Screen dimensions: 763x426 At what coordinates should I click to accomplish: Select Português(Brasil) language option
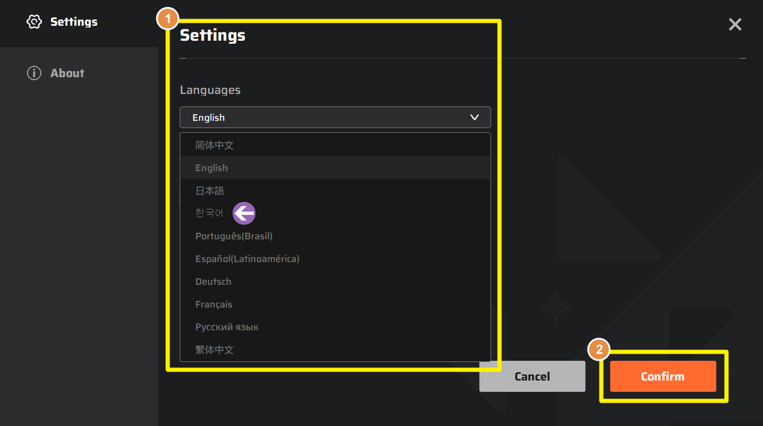click(234, 236)
